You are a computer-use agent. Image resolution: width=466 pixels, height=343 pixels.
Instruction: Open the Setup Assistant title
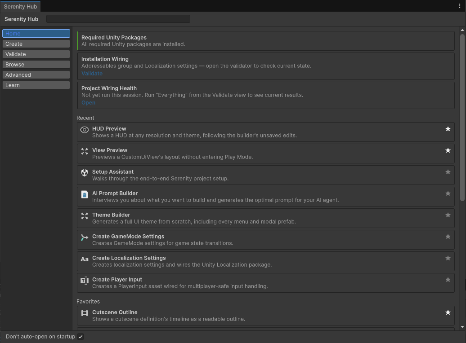click(x=112, y=172)
